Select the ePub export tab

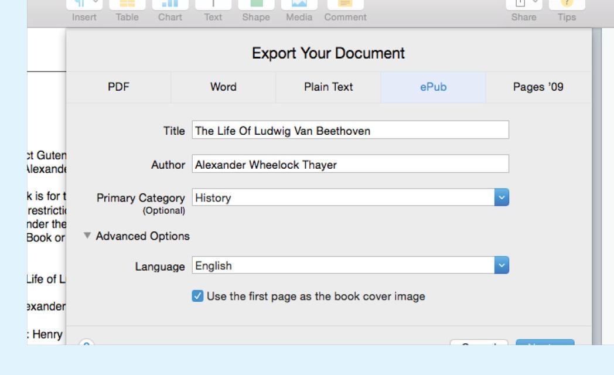pos(434,87)
